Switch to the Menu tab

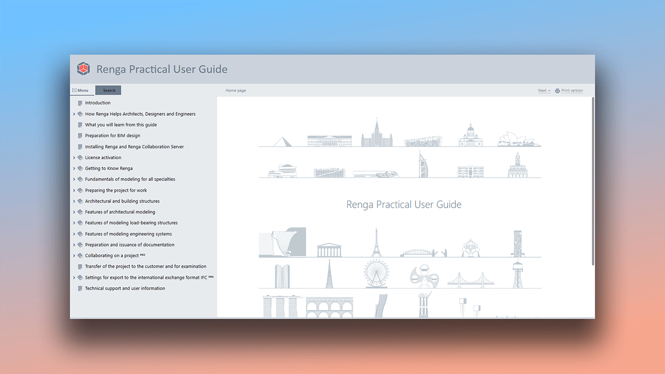(x=82, y=90)
